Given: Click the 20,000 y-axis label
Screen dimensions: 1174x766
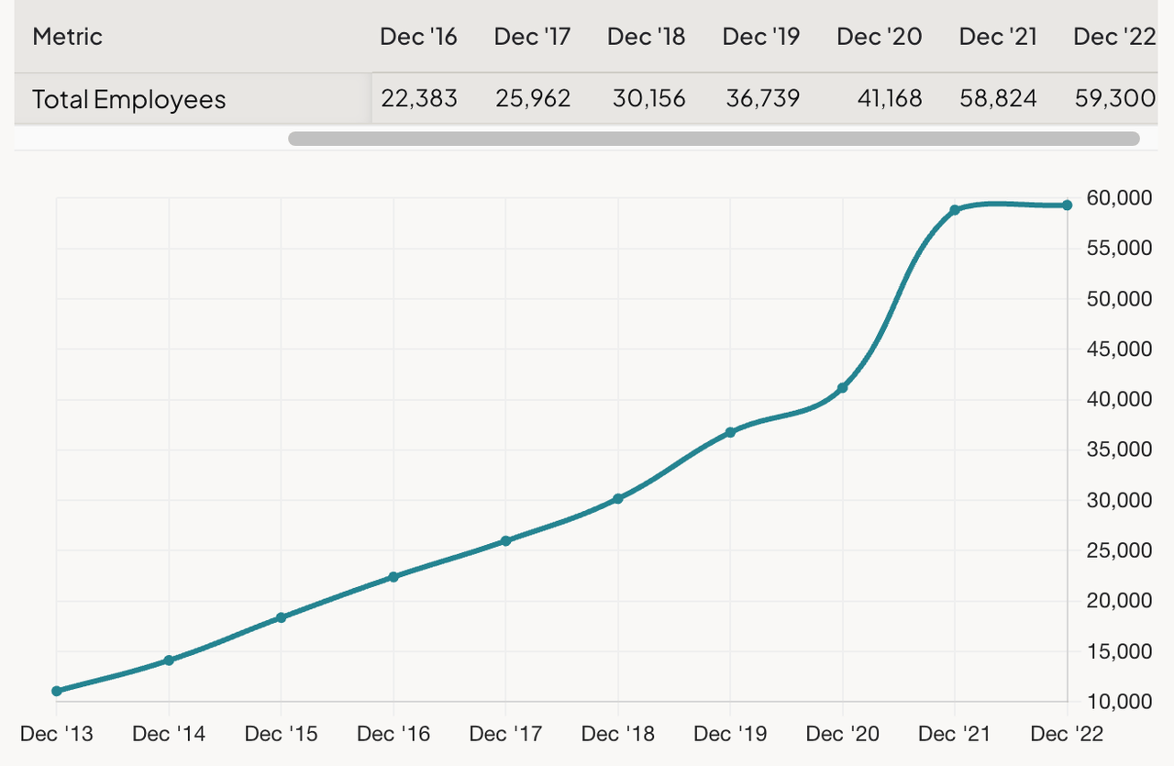Looking at the screenshot, I should [1119, 601].
